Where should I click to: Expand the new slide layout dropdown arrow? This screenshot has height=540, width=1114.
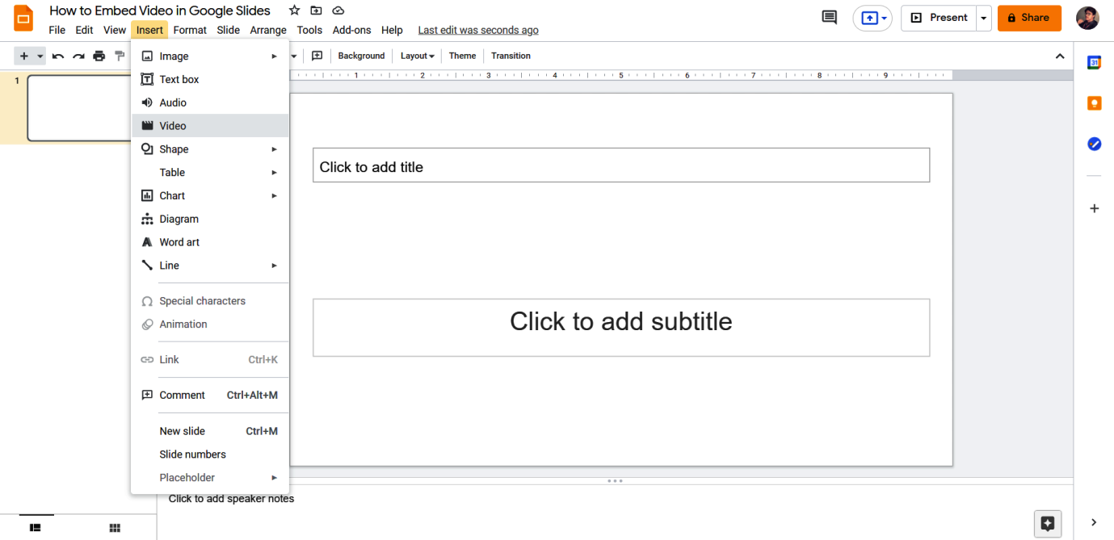40,56
